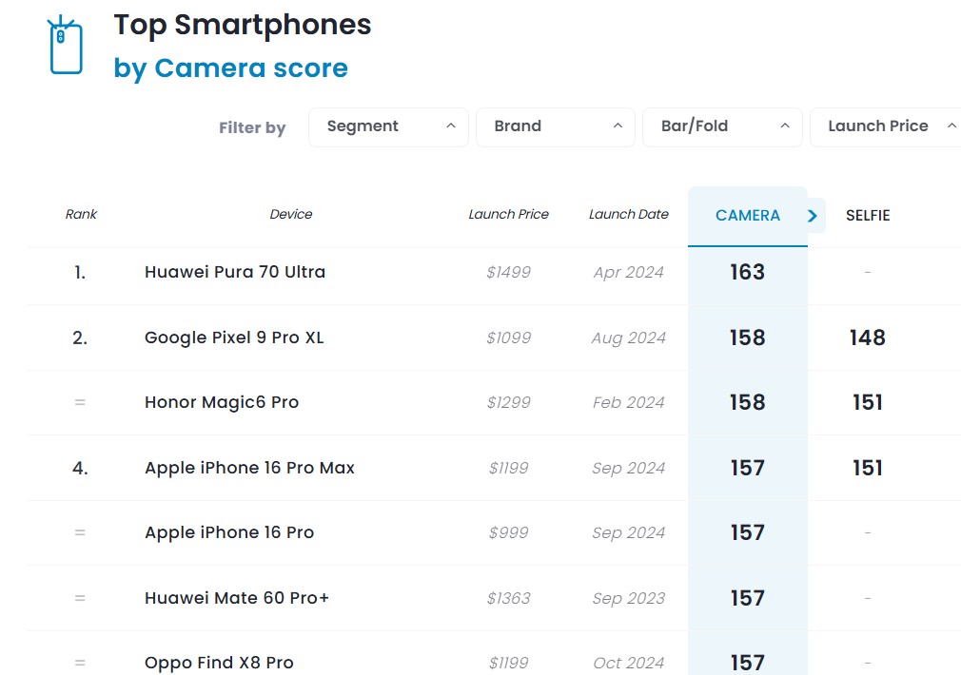The width and height of the screenshot is (961, 675).
Task: Click the Device column header
Action: coord(291,215)
